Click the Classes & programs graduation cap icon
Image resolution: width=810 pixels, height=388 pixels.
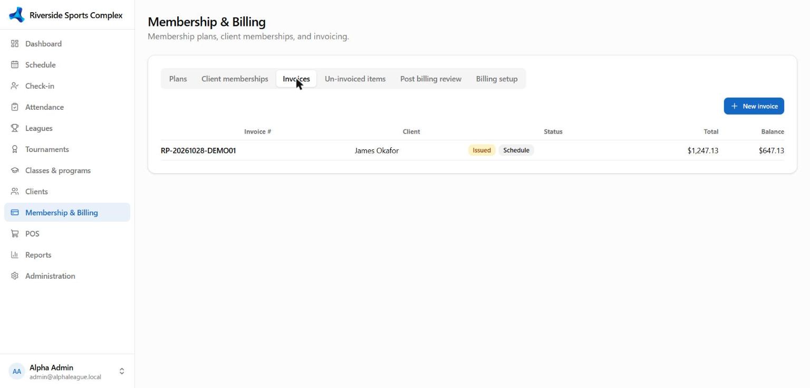[15, 171]
